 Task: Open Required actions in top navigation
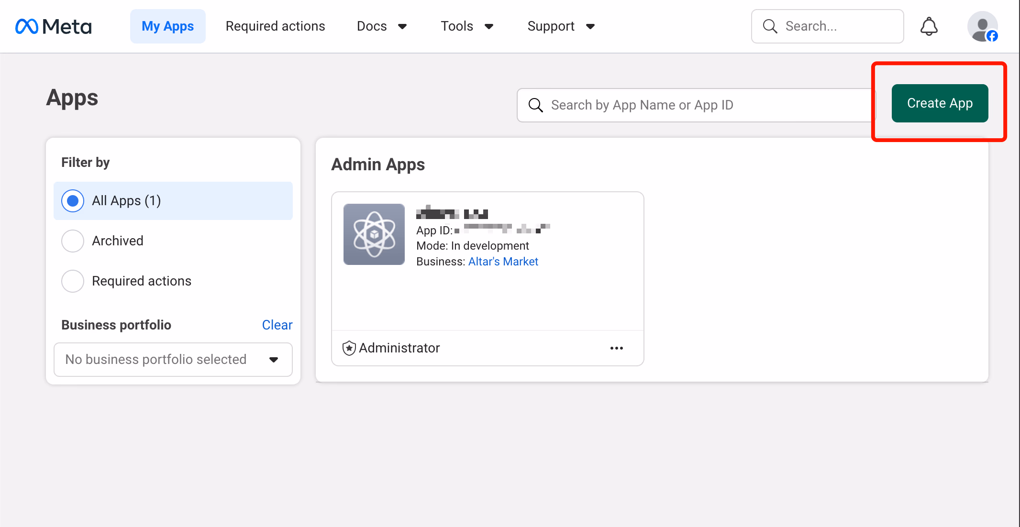pyautogui.click(x=275, y=26)
